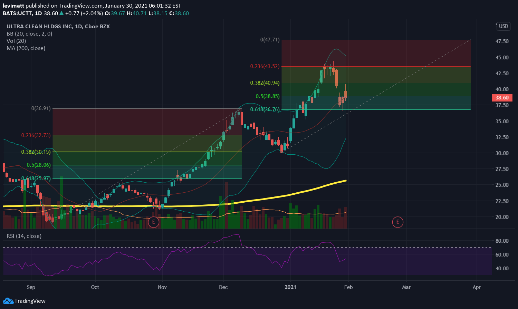Click the H:40.71 high value in header

tap(136, 13)
